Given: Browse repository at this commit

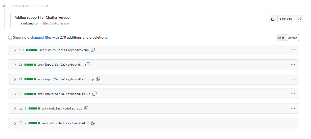Looking at the screenshot, I should pyautogui.click(x=299, y=19).
